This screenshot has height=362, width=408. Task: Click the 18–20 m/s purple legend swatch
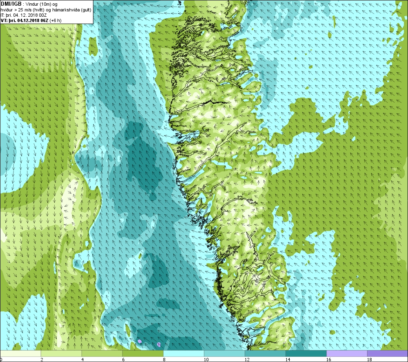point(388,353)
